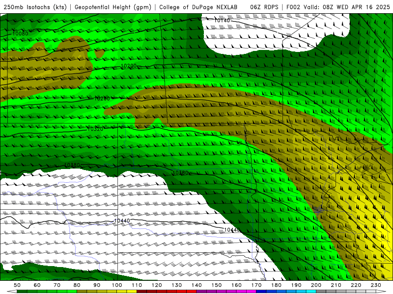Click the "F002" forecast hour label

[293, 7]
